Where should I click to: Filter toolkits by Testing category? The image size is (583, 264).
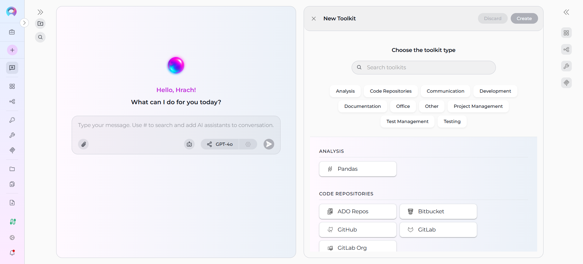tap(452, 122)
